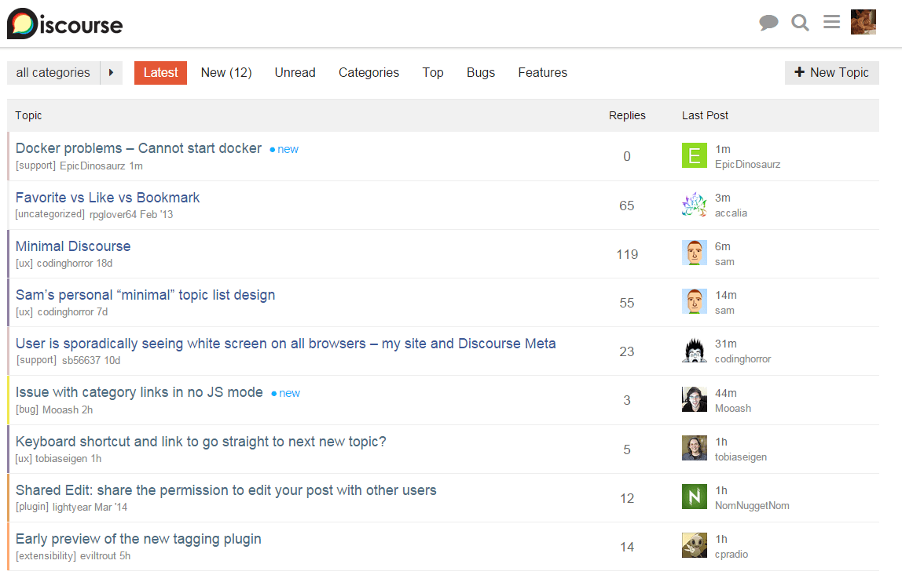The width and height of the screenshot is (902, 575).
Task: Click NomNuggetNom's green N avatar
Action: pyautogui.click(x=694, y=497)
